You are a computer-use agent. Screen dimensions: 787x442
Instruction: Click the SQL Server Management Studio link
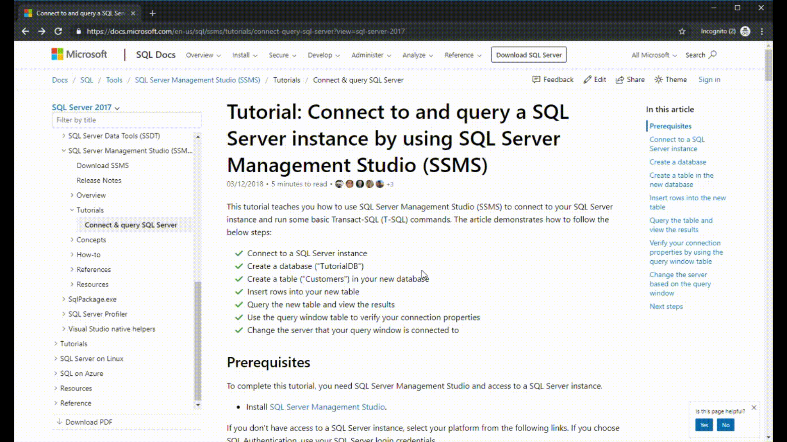(x=327, y=407)
